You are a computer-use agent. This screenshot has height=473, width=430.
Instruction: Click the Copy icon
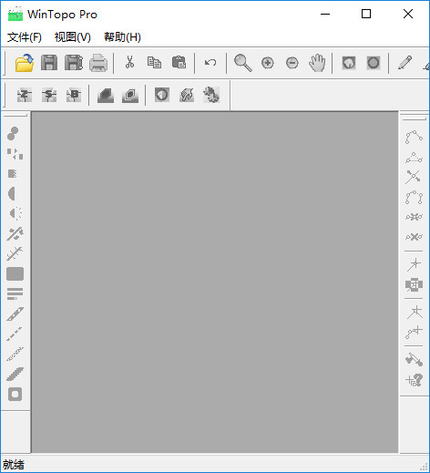click(x=154, y=63)
